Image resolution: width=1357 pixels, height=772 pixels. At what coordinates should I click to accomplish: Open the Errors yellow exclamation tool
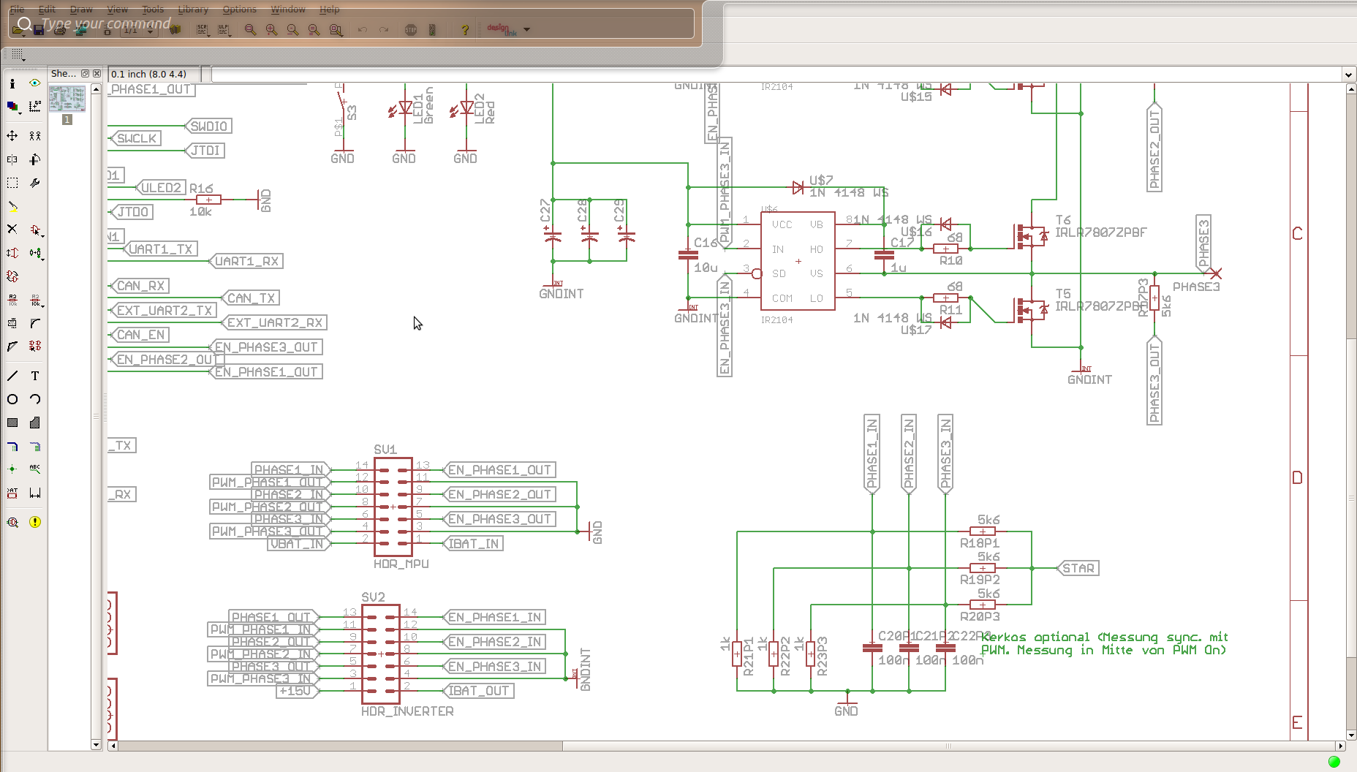tap(35, 522)
